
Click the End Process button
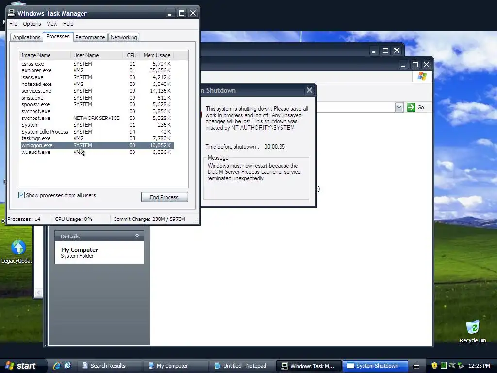point(165,197)
